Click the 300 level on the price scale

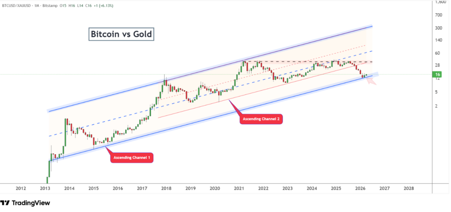point(438,28)
